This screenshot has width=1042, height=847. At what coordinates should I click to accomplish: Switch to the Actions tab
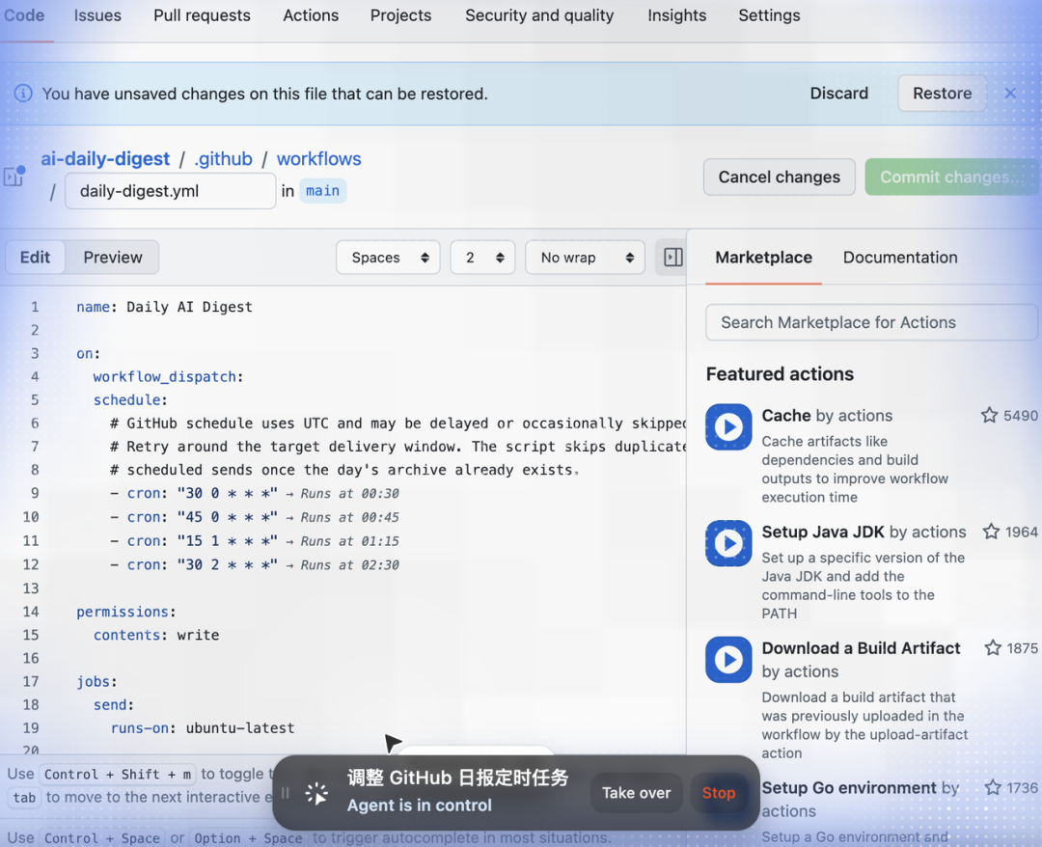311,15
